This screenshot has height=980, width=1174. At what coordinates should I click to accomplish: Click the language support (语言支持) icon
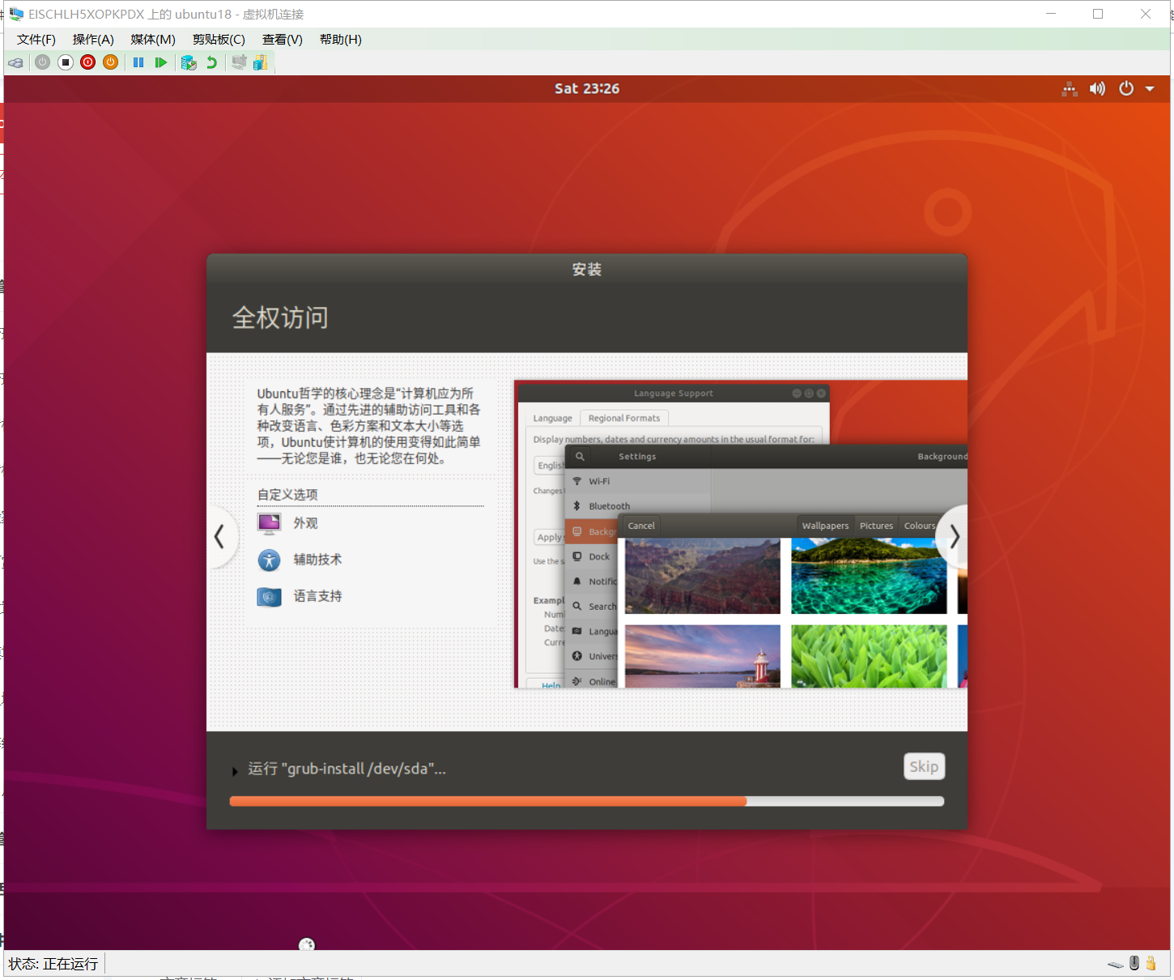pyautogui.click(x=269, y=597)
